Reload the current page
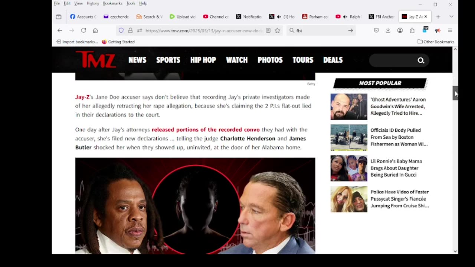 [83, 30]
